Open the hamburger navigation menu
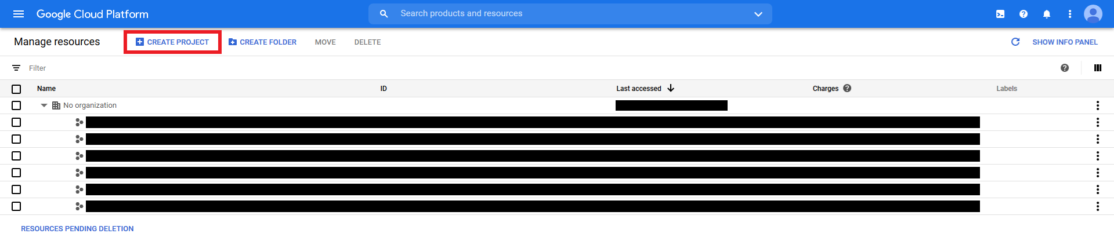This screenshot has width=1114, height=237. pos(19,14)
